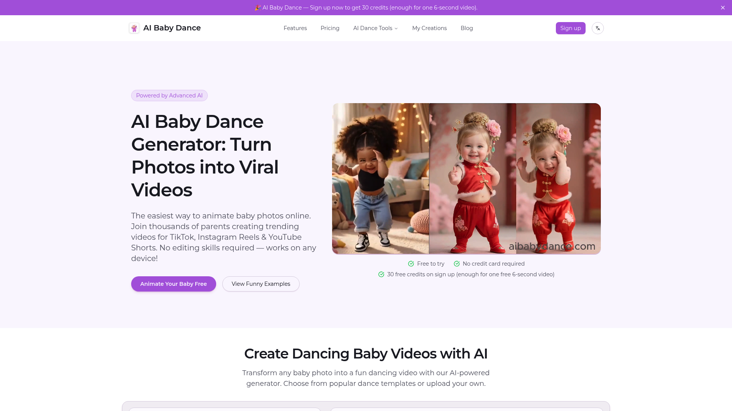Click the baby emoji logo icon
Viewport: 732px width, 411px height.
[134, 28]
